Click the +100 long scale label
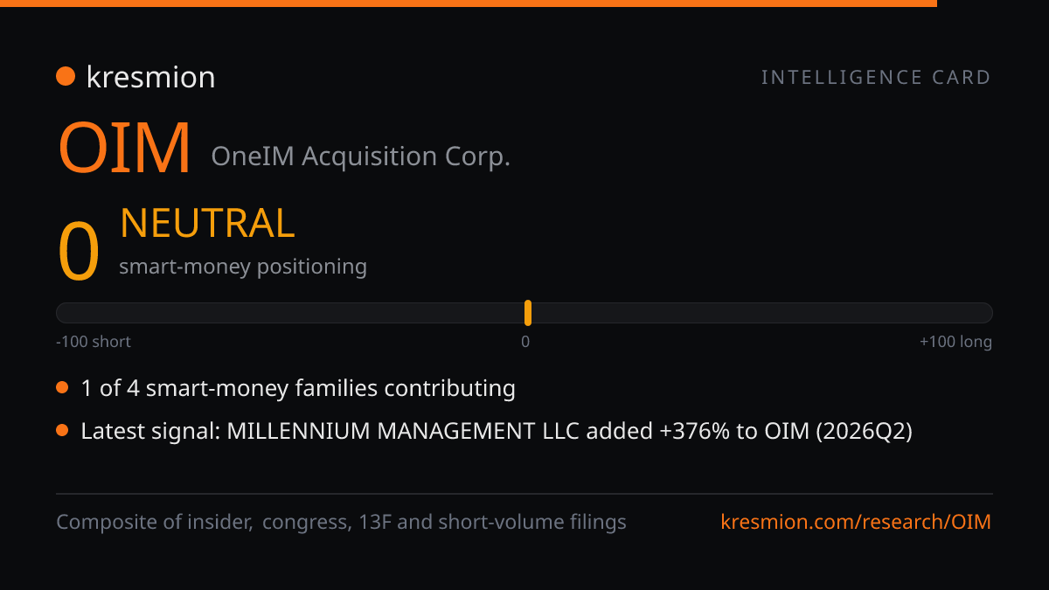Screen dimensions: 1049x590 955,342
